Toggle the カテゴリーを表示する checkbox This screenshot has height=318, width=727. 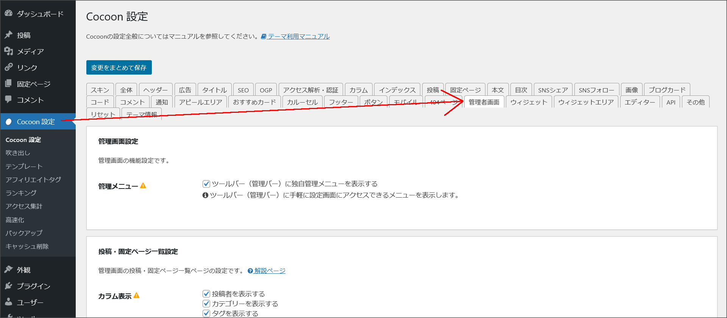206,304
